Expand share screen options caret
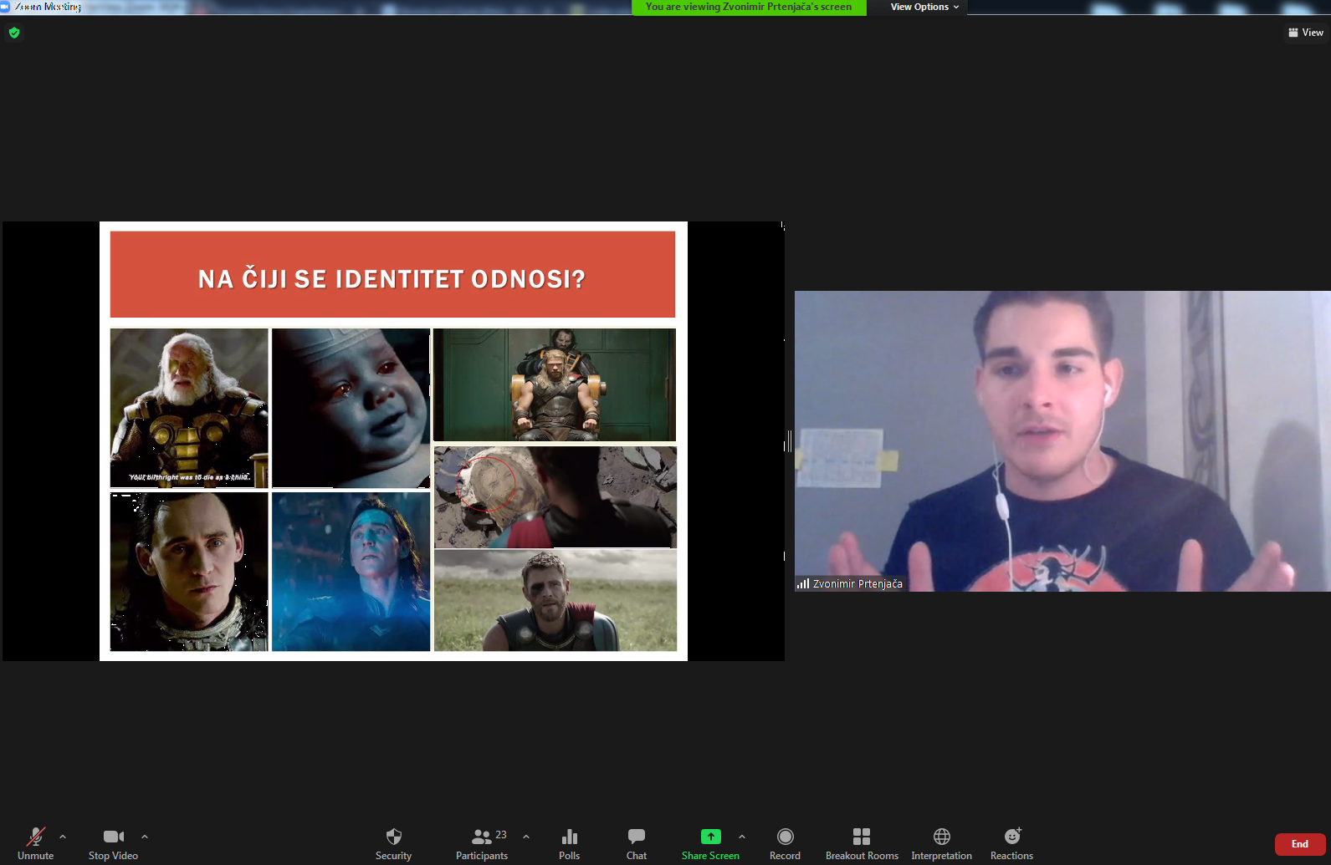 [742, 837]
